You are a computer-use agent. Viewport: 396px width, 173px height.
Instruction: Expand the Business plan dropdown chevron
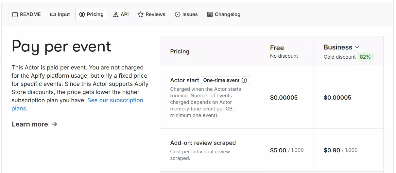pos(357,48)
